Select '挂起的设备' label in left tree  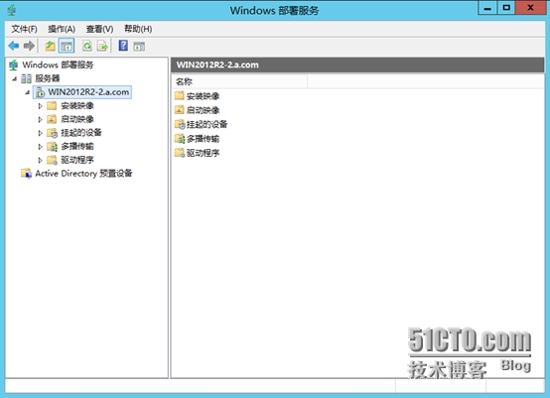pos(81,133)
